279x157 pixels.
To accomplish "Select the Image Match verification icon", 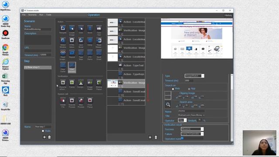I will pos(90,82).
